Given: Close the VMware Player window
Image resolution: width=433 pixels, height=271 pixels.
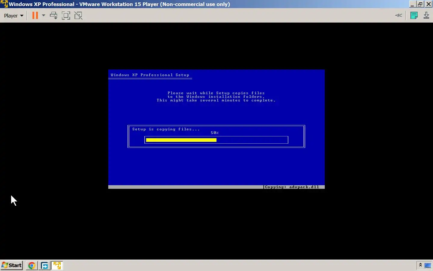Looking at the screenshot, I should tap(428, 4).
